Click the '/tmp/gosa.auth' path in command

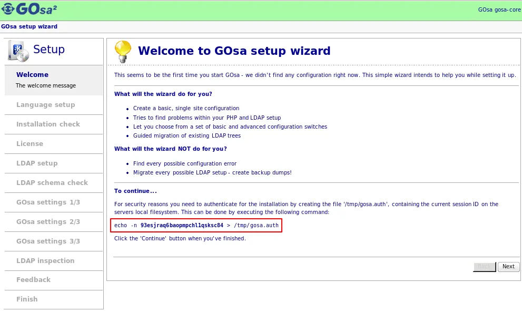coord(256,226)
